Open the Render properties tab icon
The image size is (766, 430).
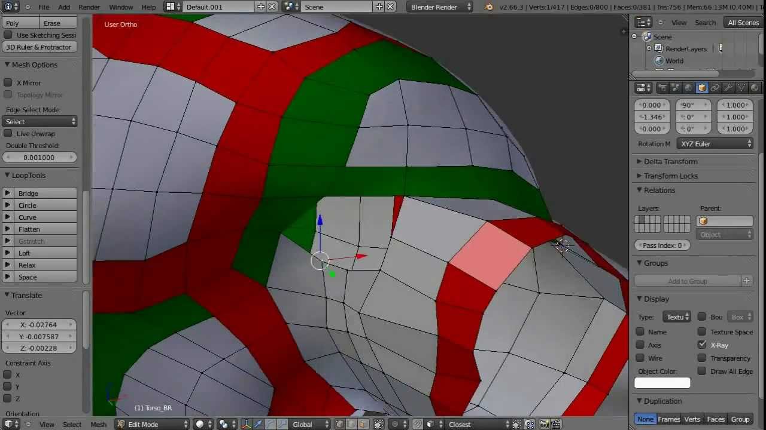point(662,88)
